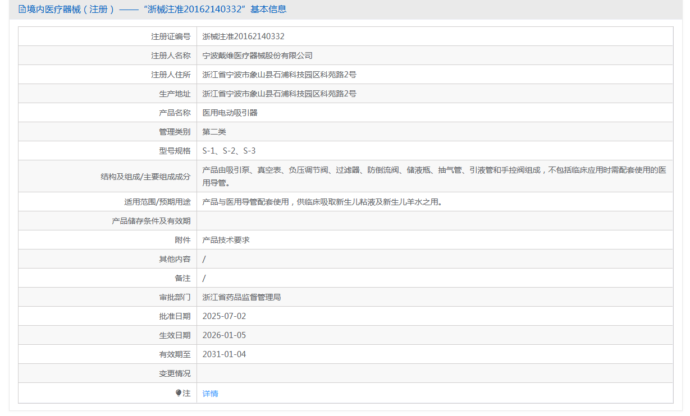Select the 有效期至 label
Screen dimensions: 690x416
pyautogui.click(x=175, y=354)
